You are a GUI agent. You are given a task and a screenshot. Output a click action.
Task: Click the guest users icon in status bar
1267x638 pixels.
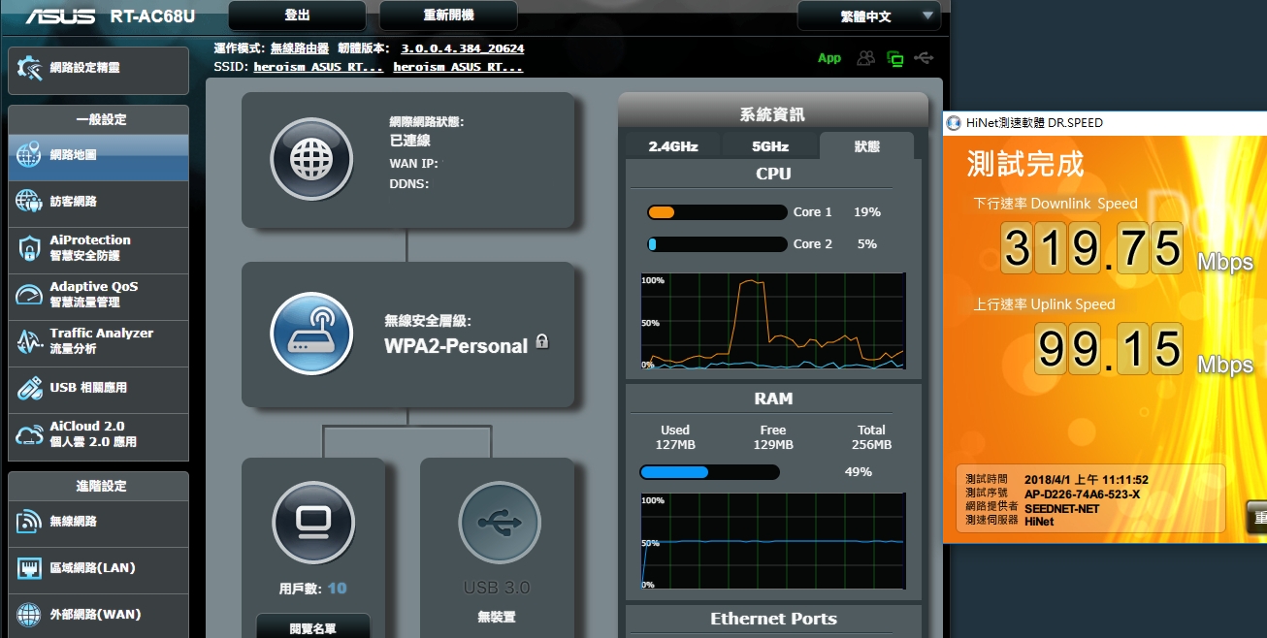[864, 58]
